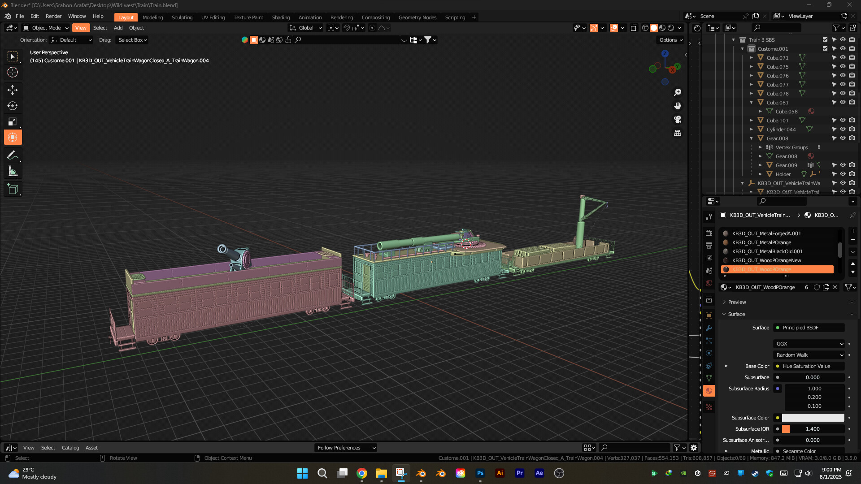This screenshot has height=484, width=861.
Task: Hide Cube.071 with its eye icon
Action: pos(843,58)
